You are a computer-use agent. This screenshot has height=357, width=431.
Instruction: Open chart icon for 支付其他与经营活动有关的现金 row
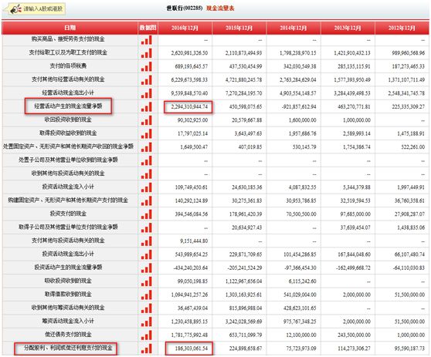tap(147, 80)
